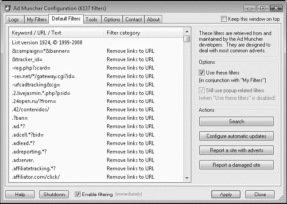287x204 pixels.
Task: Maximize the Ad Muncher Configuration window
Action: pyautogui.click(x=263, y=8)
